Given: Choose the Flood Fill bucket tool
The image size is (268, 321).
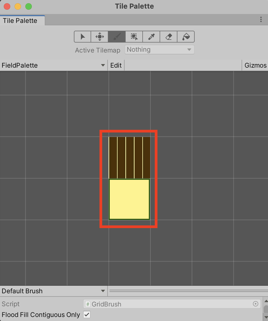Looking at the screenshot, I should click(186, 37).
